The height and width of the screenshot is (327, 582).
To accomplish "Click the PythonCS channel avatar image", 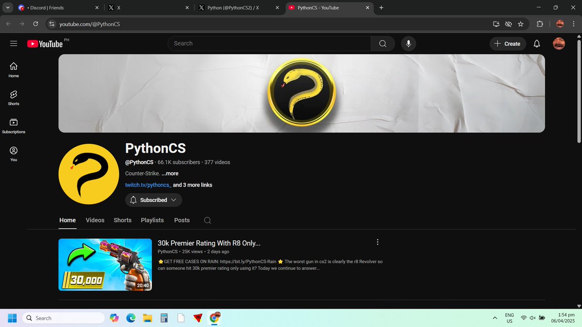I will pos(89,174).
